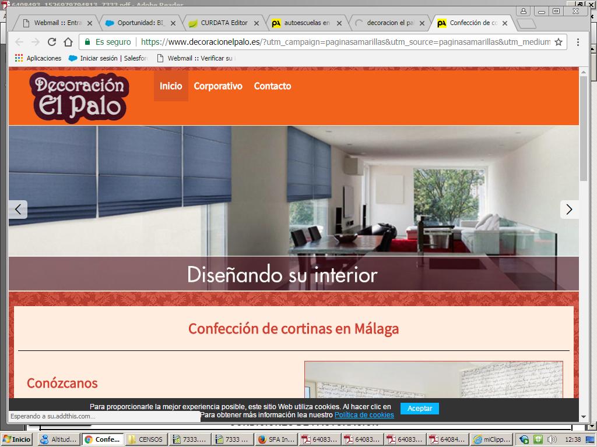Viewport: 597px width, 447px height.
Task: Bookmark the page with the star icon
Action: click(x=559, y=42)
